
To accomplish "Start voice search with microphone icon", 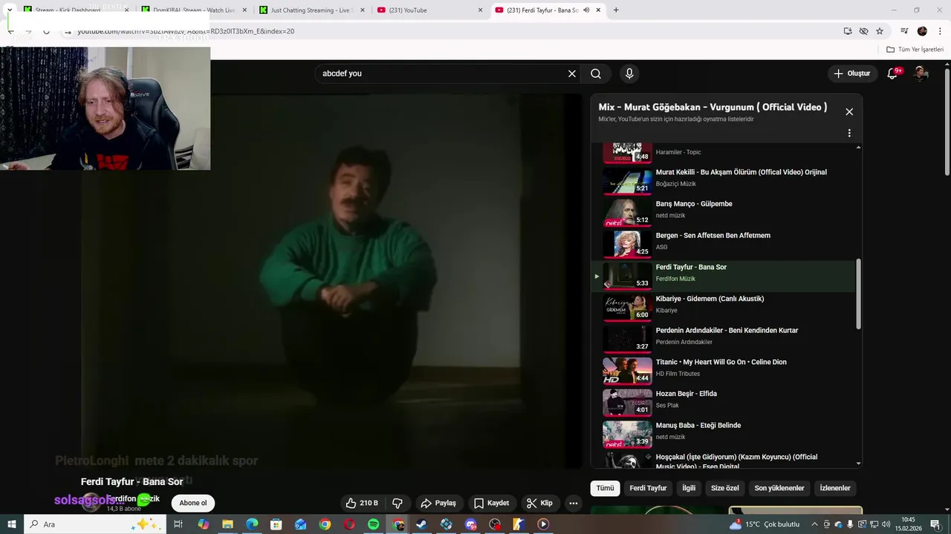I will tap(629, 73).
